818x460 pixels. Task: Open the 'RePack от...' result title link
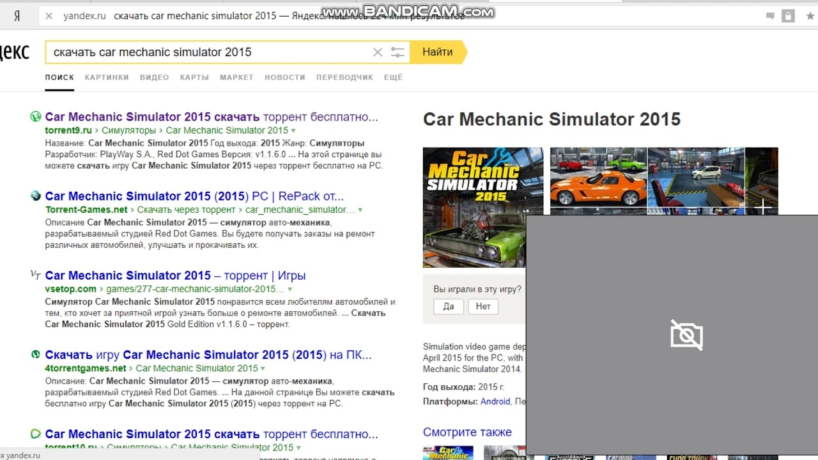194,196
